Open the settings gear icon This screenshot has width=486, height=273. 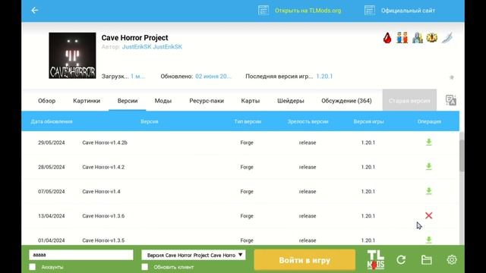[452, 259]
